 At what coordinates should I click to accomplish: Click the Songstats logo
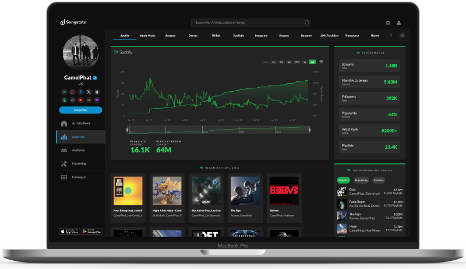click(x=73, y=22)
